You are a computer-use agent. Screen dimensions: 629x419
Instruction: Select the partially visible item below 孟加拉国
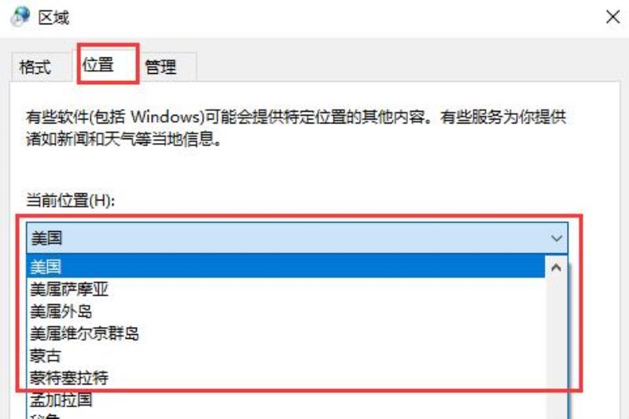tap(285, 415)
